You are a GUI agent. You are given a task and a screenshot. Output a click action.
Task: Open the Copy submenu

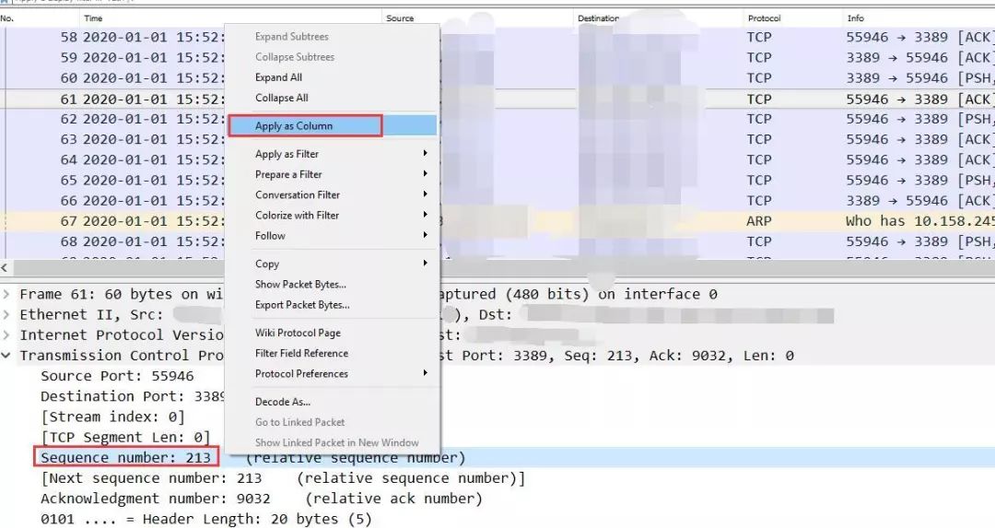point(333,264)
